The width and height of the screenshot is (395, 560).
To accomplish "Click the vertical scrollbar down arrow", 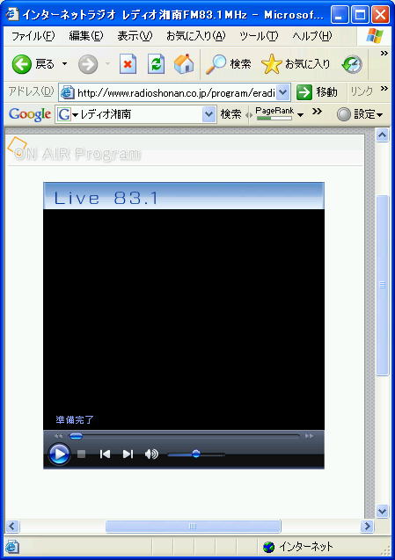I will pos(382,511).
